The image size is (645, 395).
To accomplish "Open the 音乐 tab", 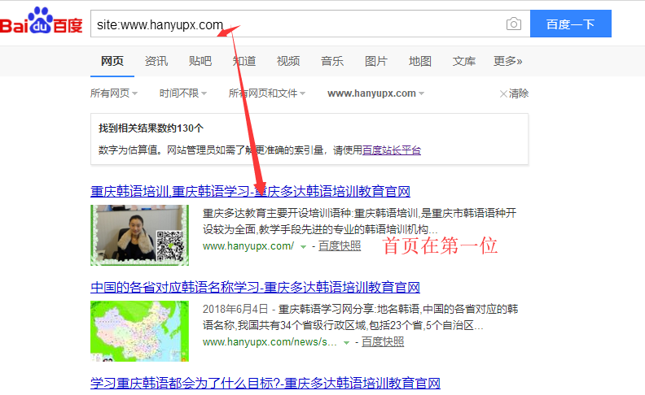I will point(332,61).
